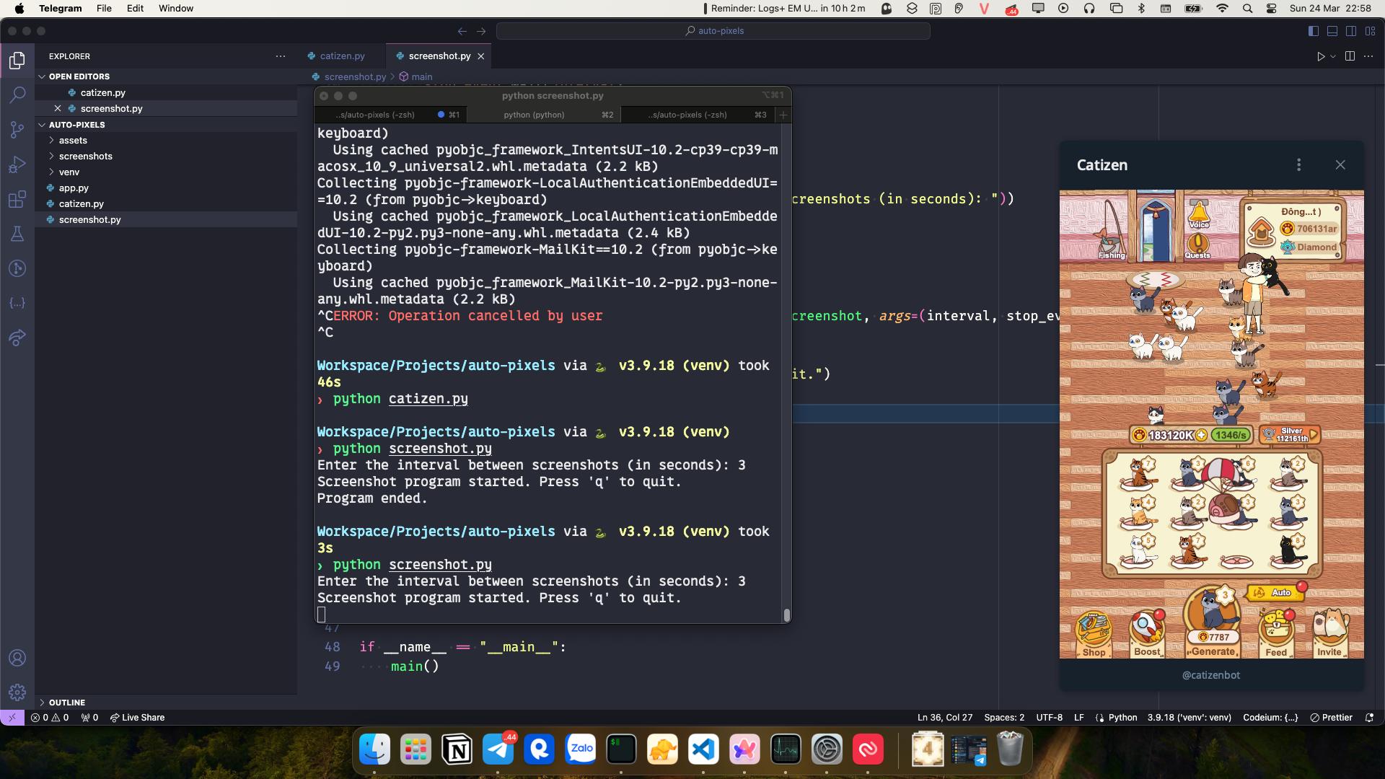Open the Manage gear in activity bar

coord(17,692)
